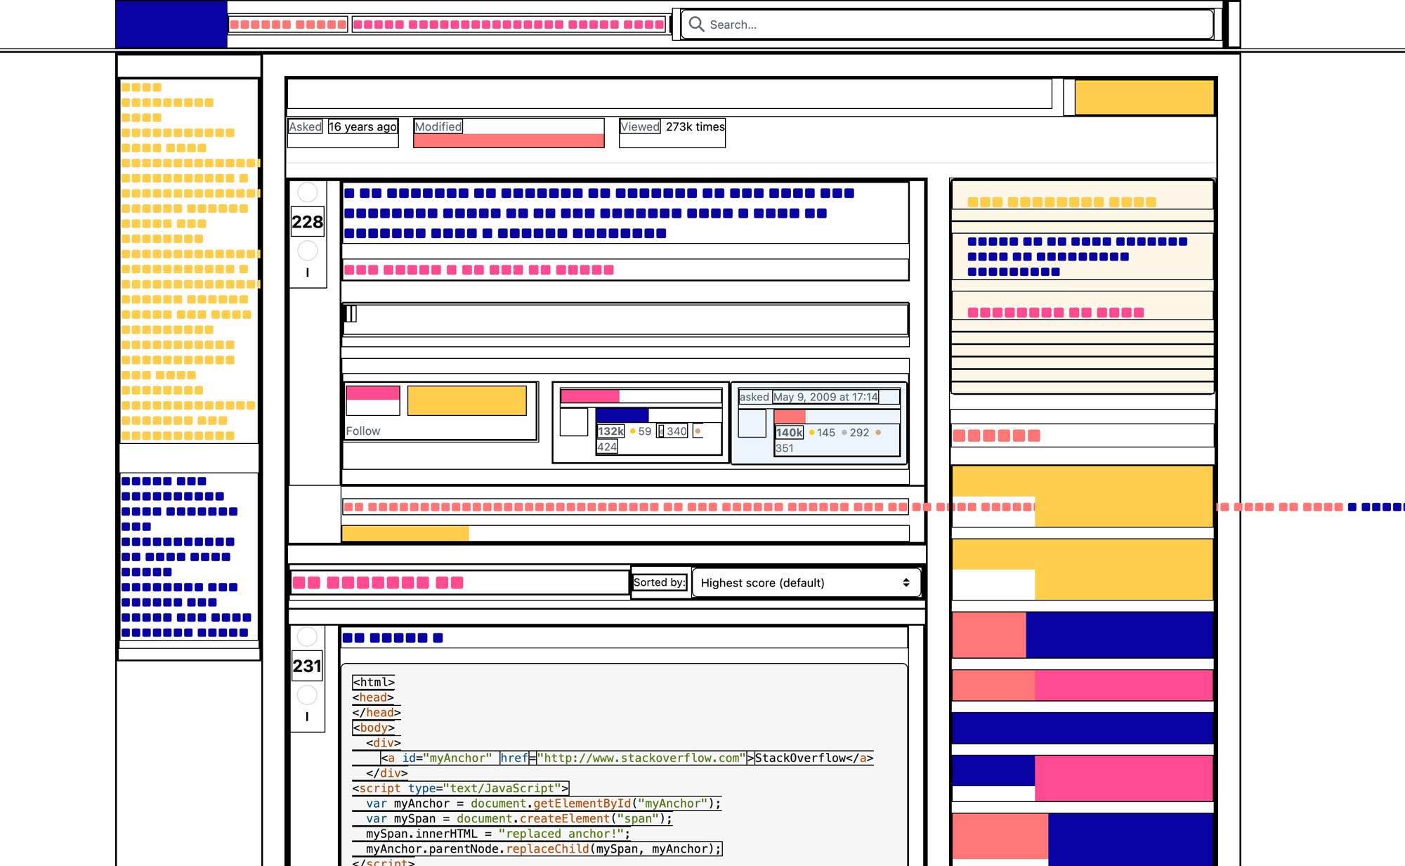The width and height of the screenshot is (1405, 866).
Task: Click the blue logo block in the header
Action: click(171, 25)
